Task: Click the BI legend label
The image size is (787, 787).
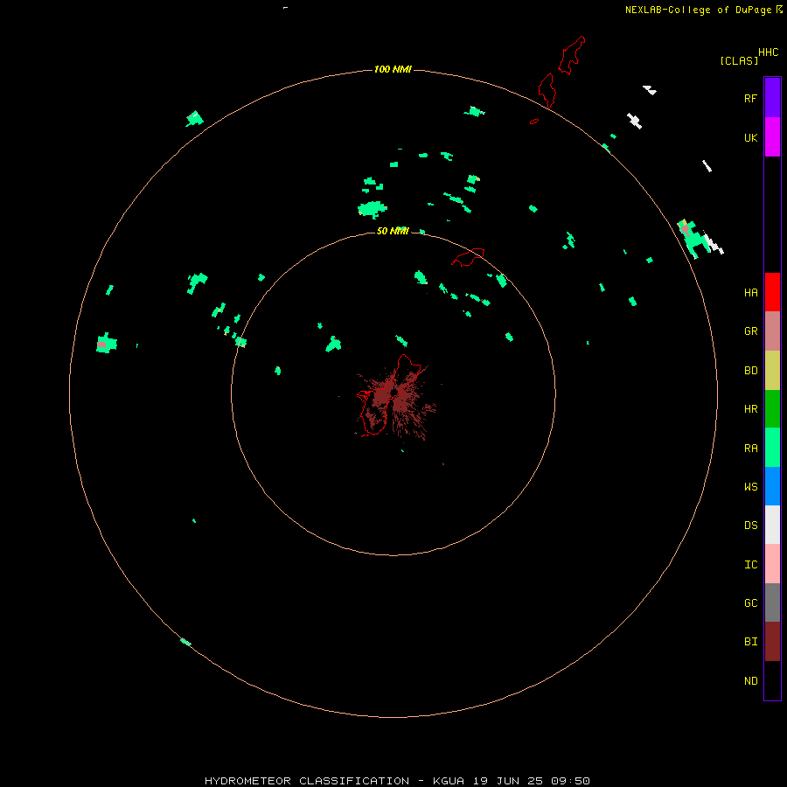Action: click(x=750, y=642)
